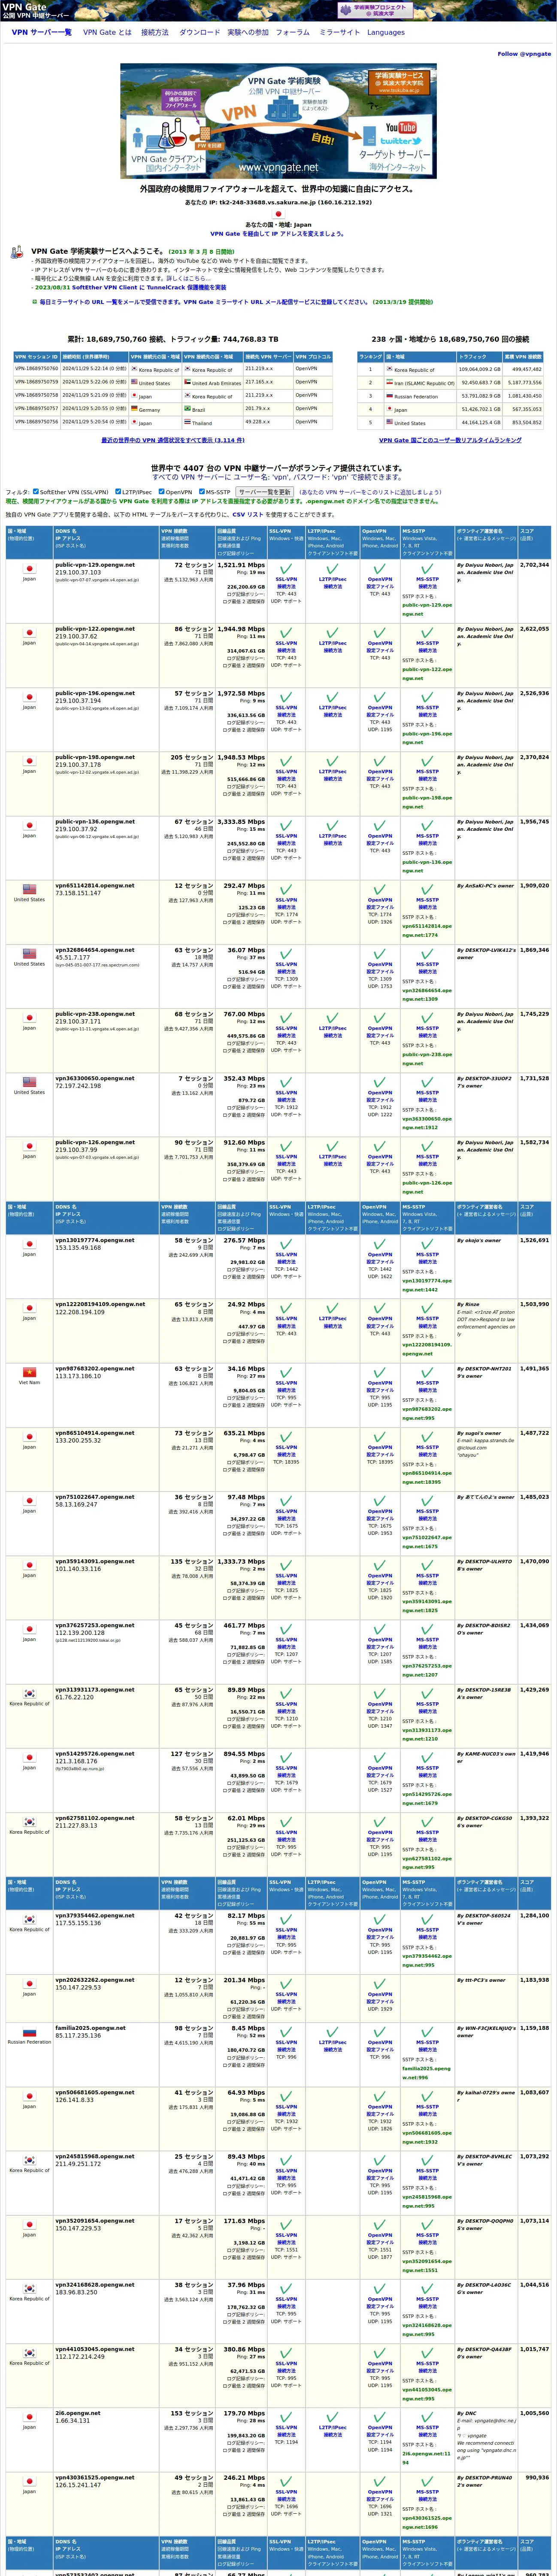Toggle the MS-SSTP filter checkbox
The image size is (557, 2576).
tap(202, 492)
